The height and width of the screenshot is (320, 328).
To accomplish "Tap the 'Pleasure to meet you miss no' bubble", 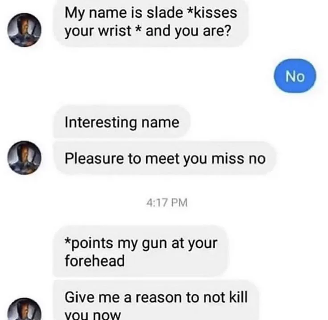I will tap(165, 158).
